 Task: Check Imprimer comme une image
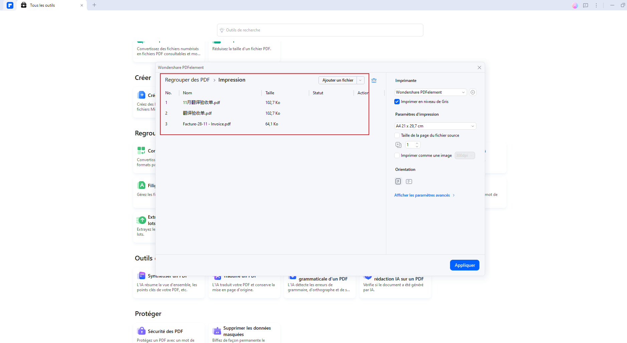[397, 155]
